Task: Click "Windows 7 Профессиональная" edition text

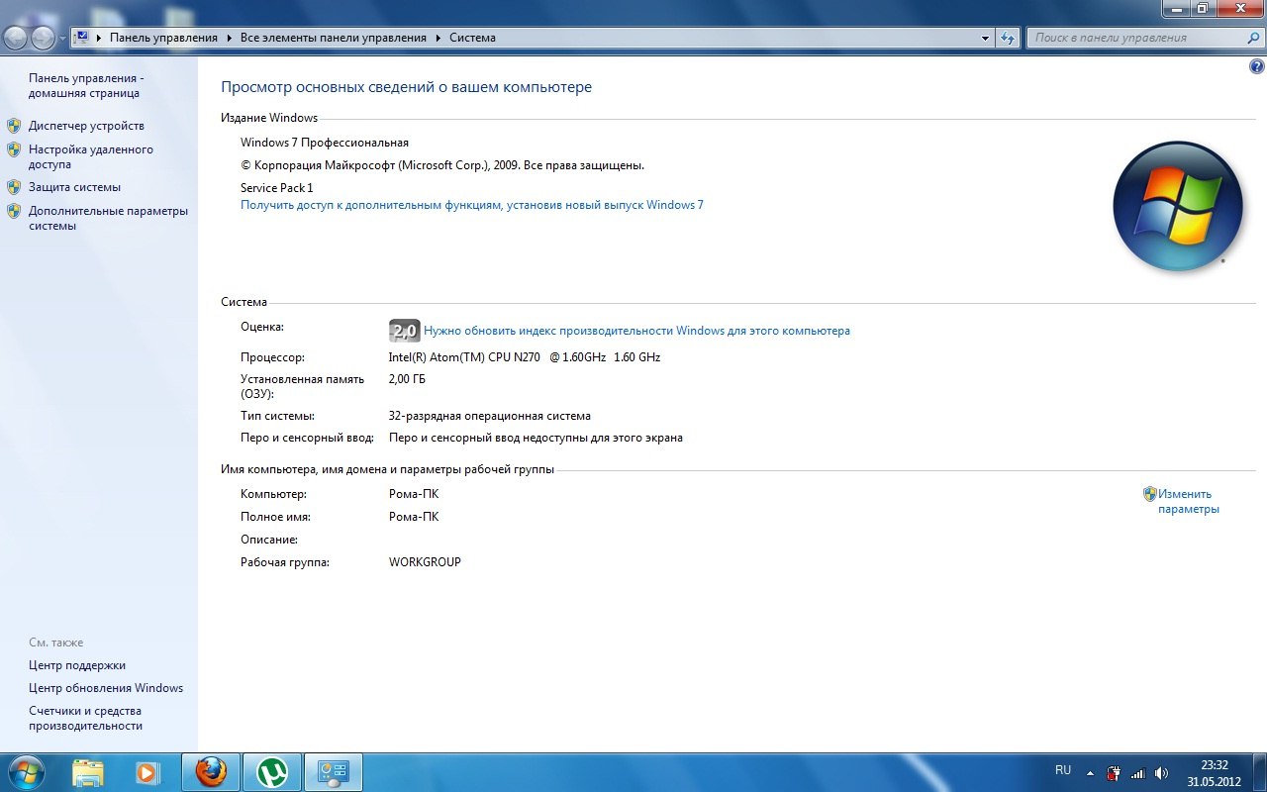Action: 325,143
